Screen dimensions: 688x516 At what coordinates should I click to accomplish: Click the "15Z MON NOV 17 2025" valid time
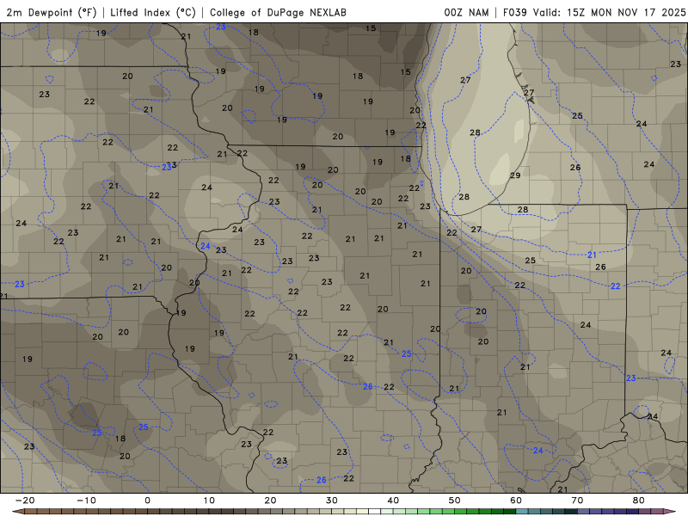[626, 12]
